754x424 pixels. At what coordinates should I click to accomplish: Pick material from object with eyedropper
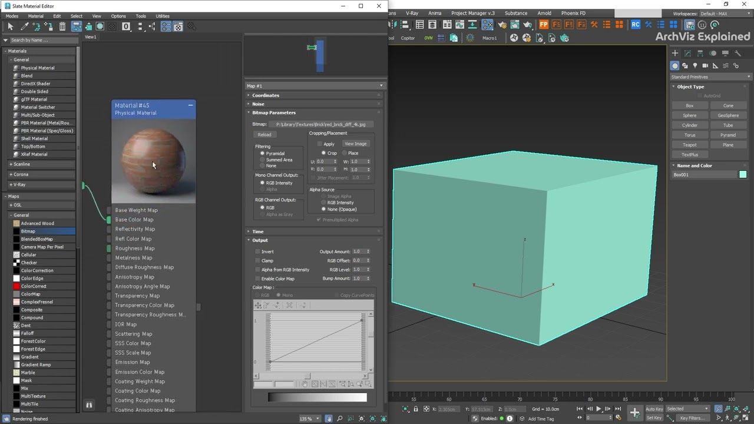tap(24, 26)
